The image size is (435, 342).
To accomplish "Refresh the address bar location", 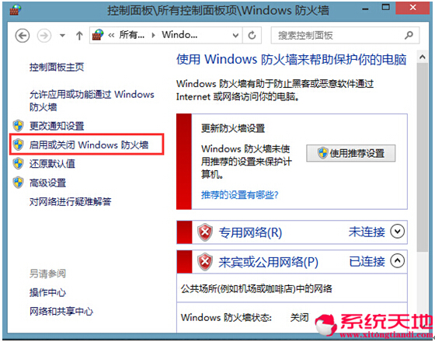I will tap(252, 35).
